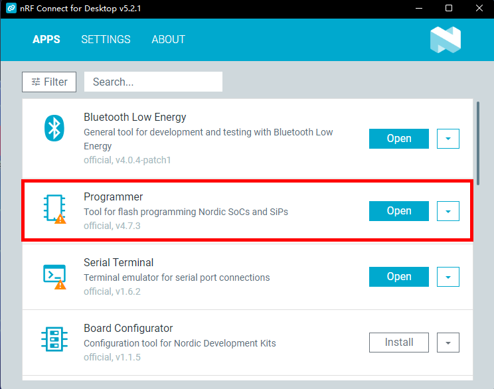
Task: Open the Programmer app
Action: (399, 211)
